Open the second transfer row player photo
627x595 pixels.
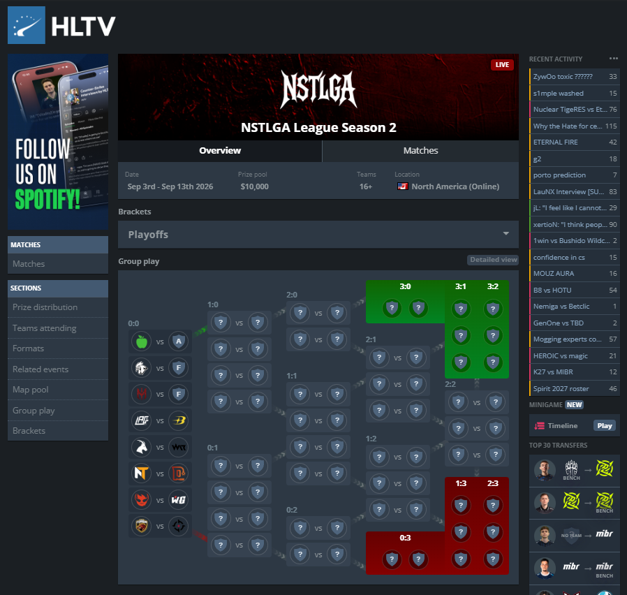[x=545, y=503]
